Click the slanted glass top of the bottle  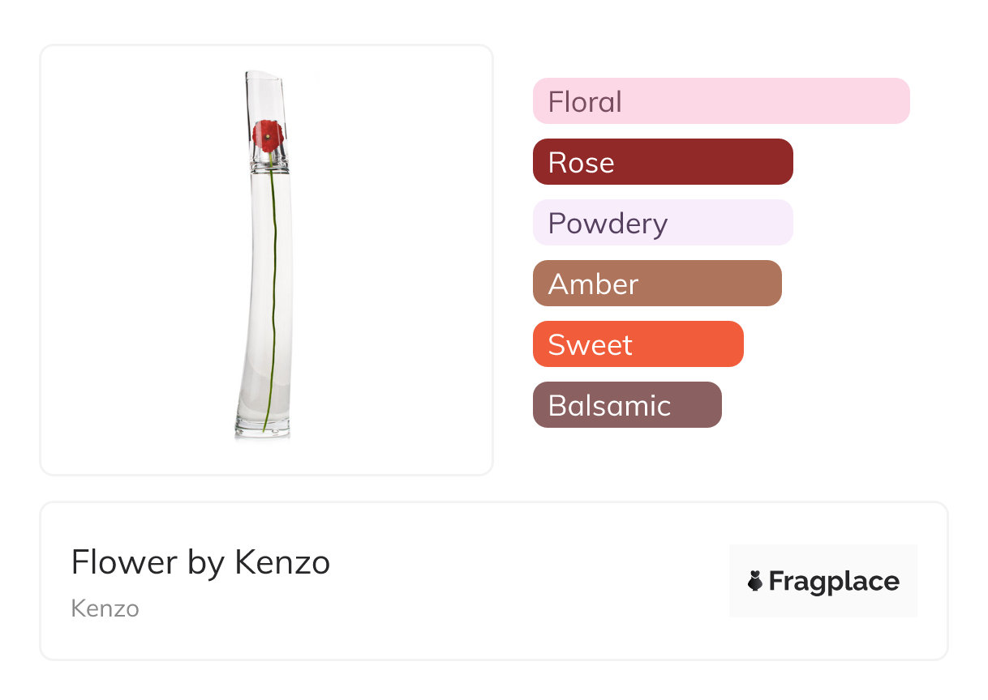point(265,87)
